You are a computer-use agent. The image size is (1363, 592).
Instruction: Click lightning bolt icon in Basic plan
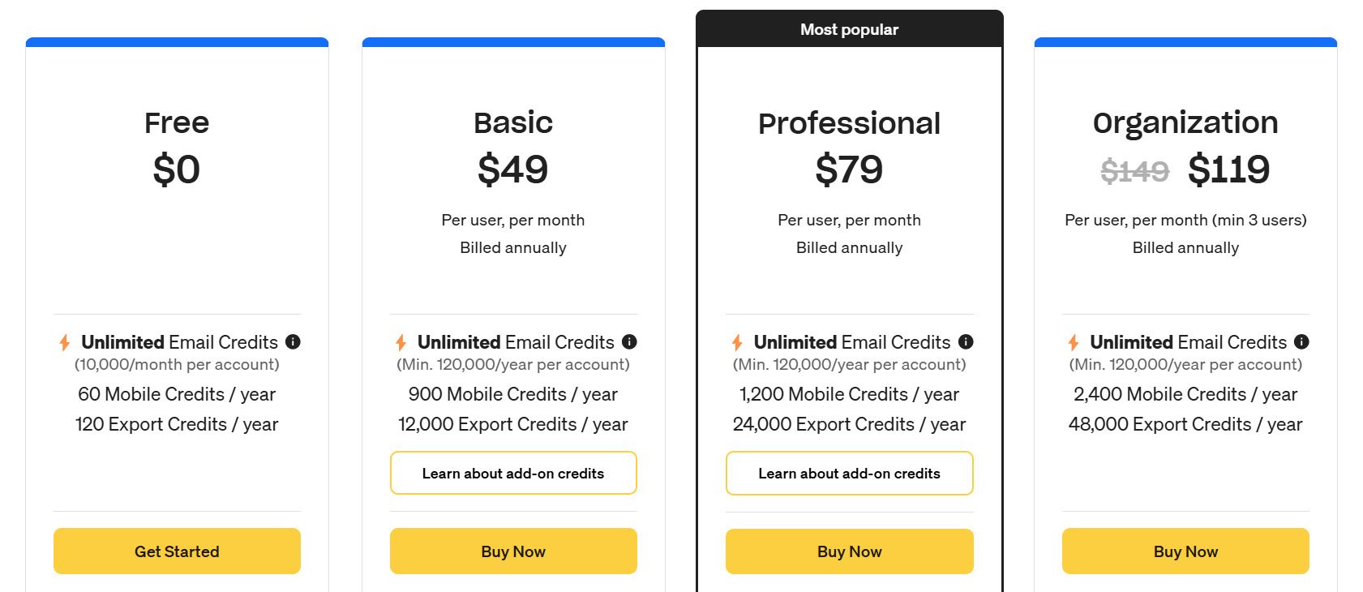point(401,343)
